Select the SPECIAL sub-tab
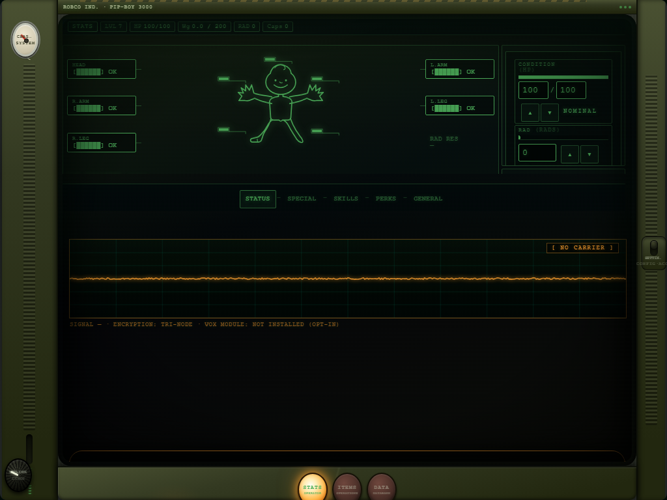Viewport: 667px width, 500px height. (302, 199)
